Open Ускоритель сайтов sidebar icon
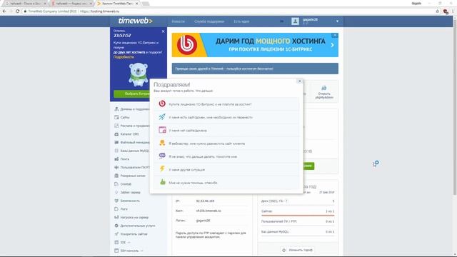Screen dimensions: 457x257 [x=116, y=234]
